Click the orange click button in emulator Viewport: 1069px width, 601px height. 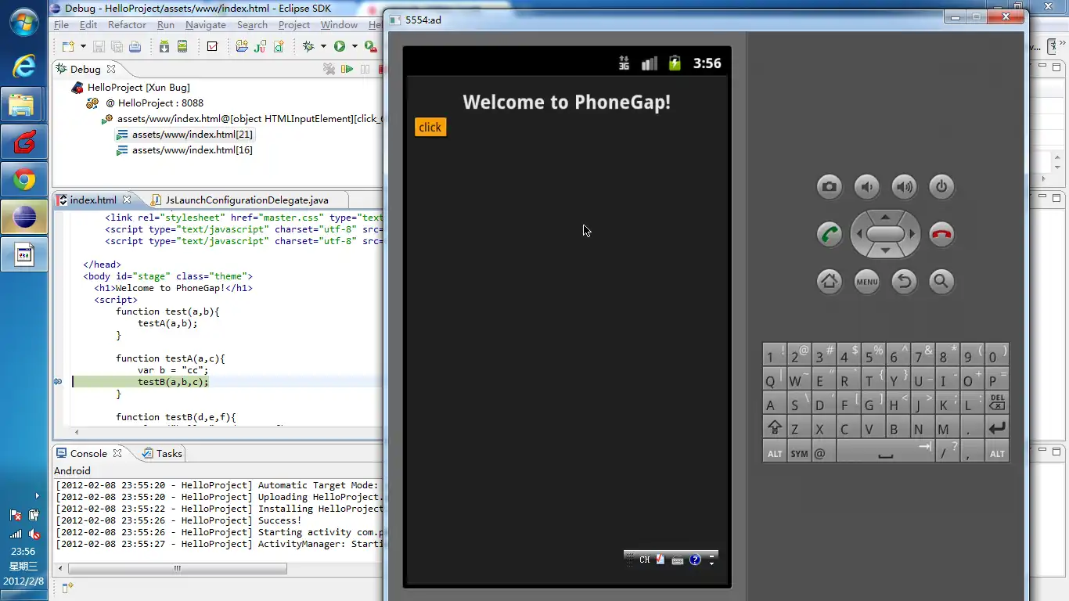tap(430, 128)
